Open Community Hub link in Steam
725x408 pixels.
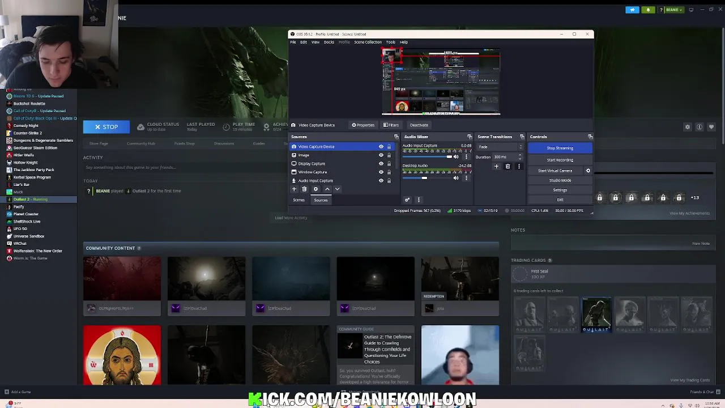141,143
